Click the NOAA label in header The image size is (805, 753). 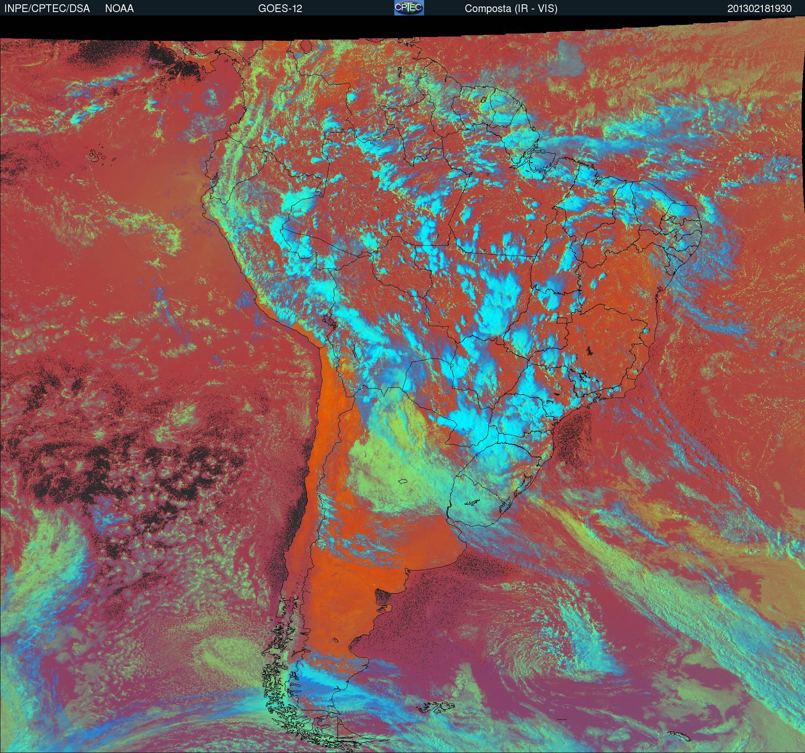tap(119, 9)
